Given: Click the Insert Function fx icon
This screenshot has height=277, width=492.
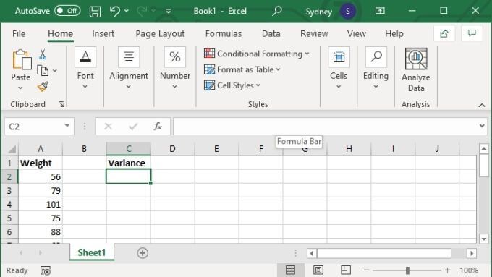Looking at the screenshot, I should [x=158, y=127].
